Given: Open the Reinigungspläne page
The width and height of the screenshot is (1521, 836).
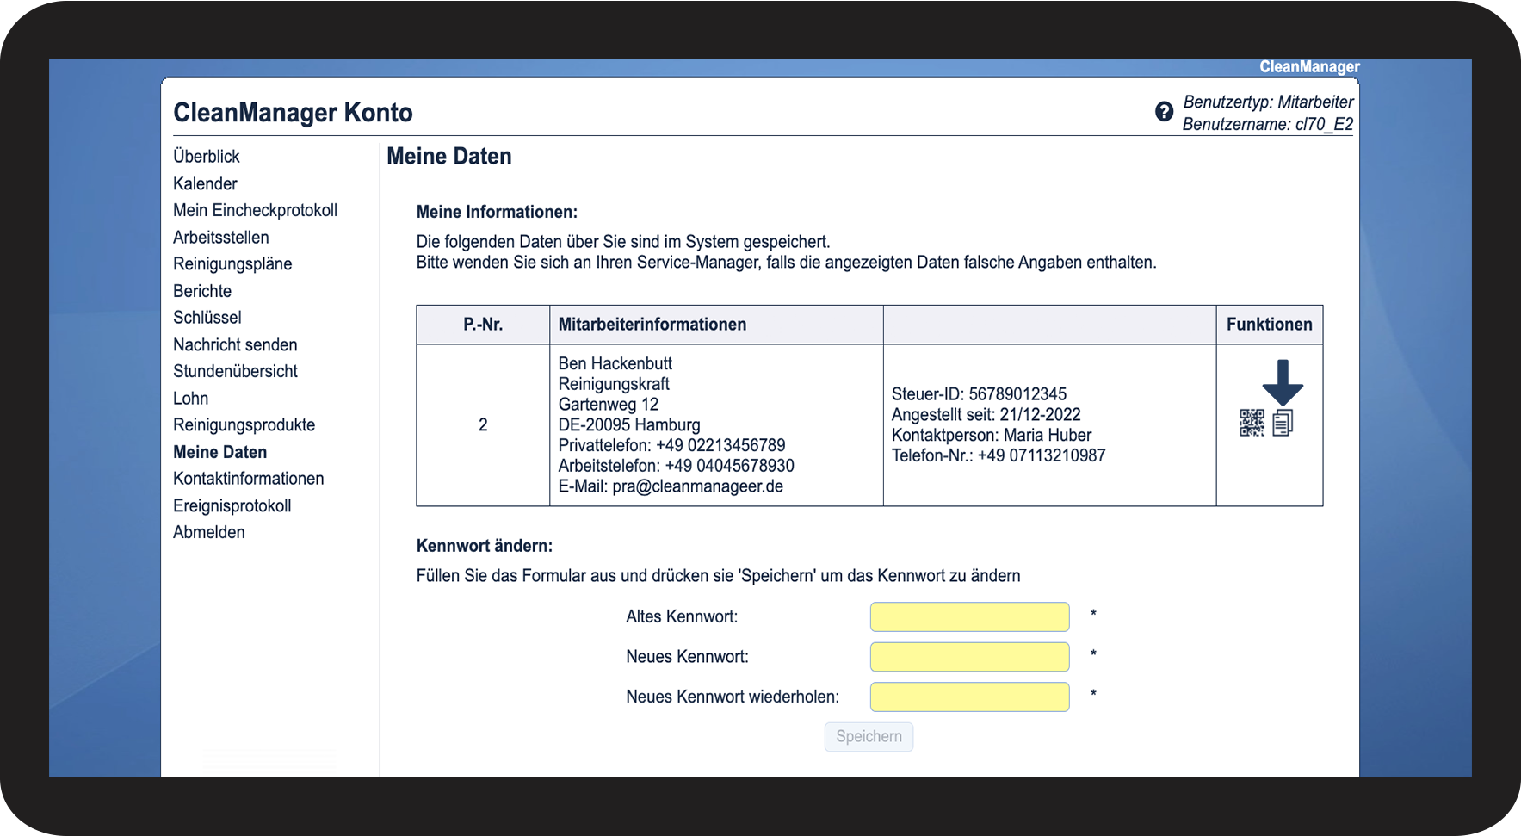Looking at the screenshot, I should [x=232, y=264].
